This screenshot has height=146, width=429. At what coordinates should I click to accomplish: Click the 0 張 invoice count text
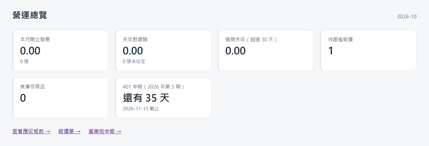pos(24,61)
